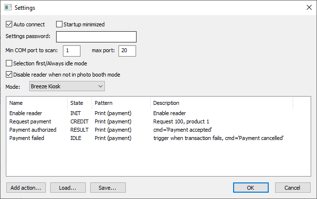Select the Payment authorized action row
Image resolution: width=317 pixels, height=199 pixels.
(x=33, y=130)
